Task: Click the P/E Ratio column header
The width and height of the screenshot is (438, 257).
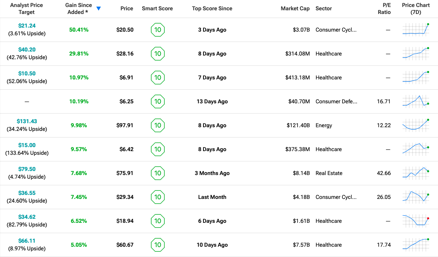Action: pyautogui.click(x=385, y=8)
